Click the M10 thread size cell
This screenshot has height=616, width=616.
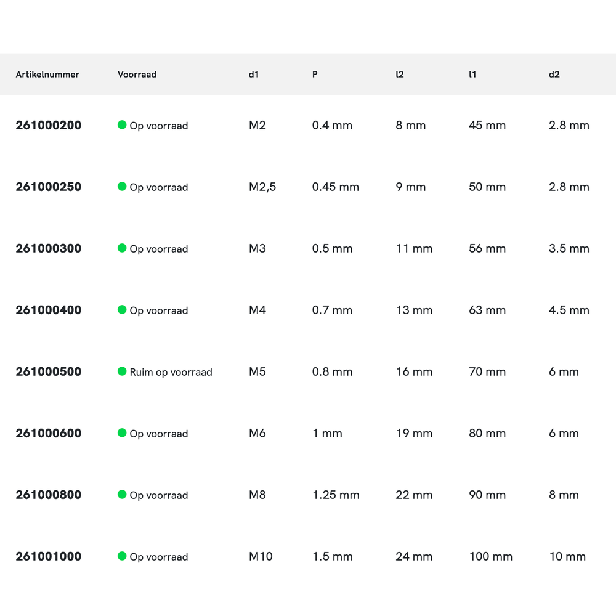coord(261,556)
